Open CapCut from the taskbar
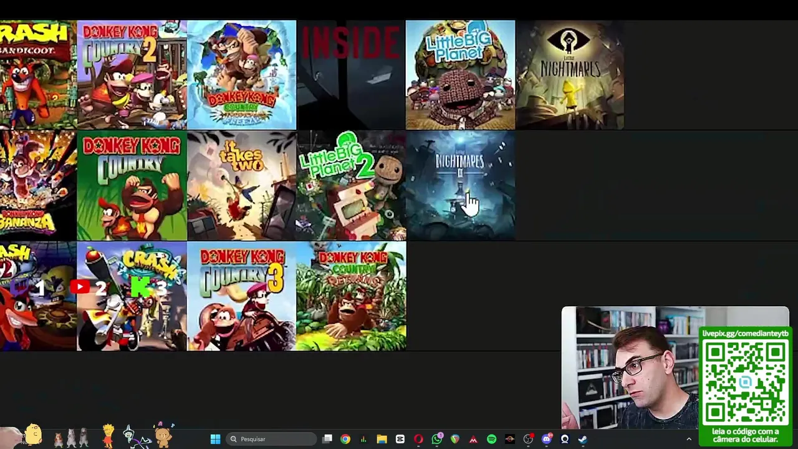798x449 pixels. point(400,439)
